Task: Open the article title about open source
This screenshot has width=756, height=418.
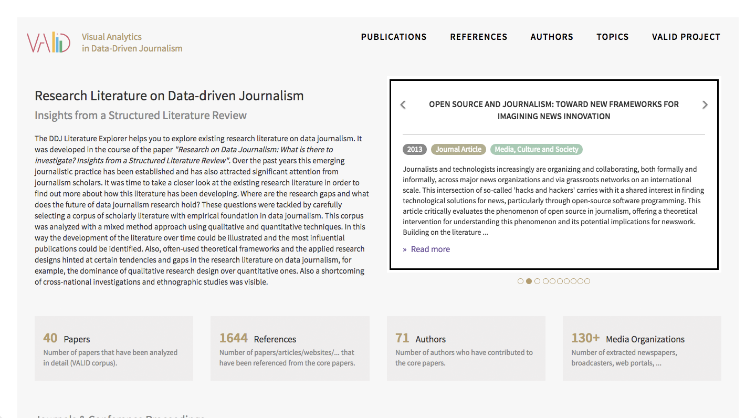Action: 554,110
